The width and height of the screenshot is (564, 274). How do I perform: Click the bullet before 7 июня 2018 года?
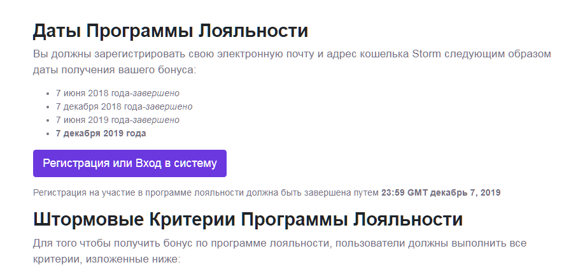48,94
